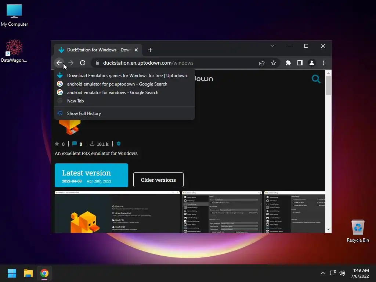Open File Explorer from taskbar
Viewport: 376px width, 282px height.
[28, 273]
